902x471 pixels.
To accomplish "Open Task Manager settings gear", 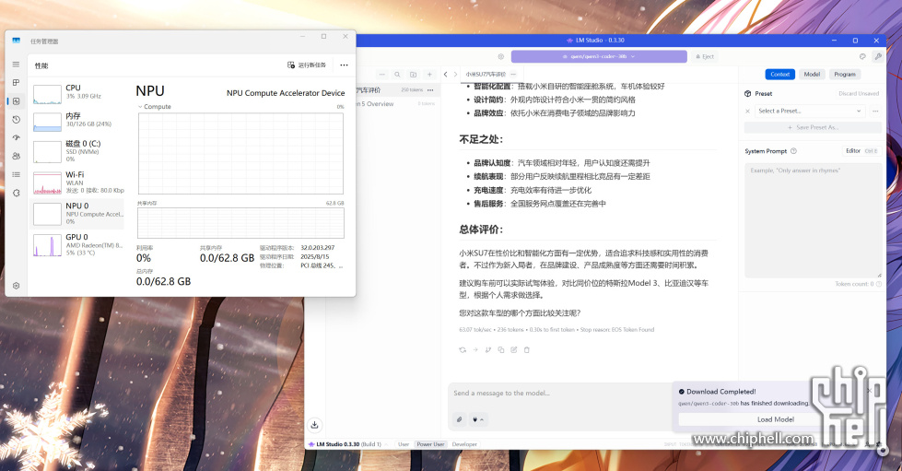I will tap(16, 286).
